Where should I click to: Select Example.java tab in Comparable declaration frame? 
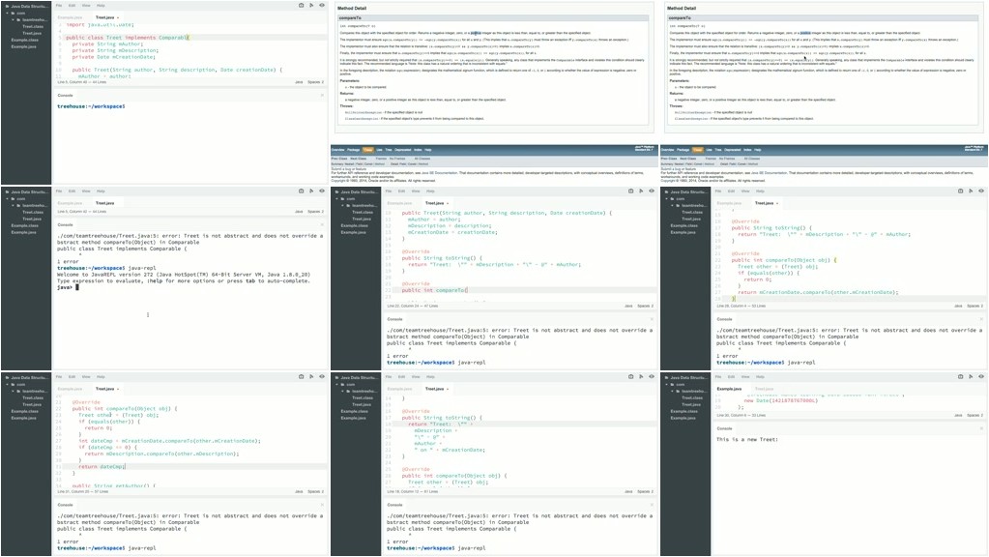point(70,17)
